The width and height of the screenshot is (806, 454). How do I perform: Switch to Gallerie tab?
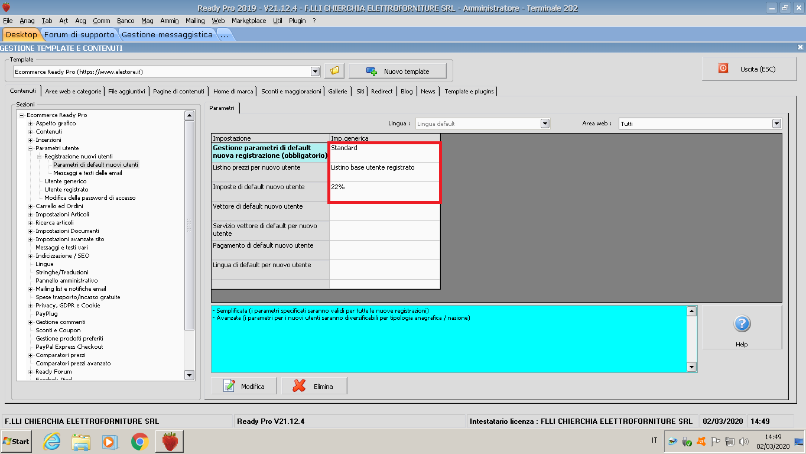click(338, 91)
